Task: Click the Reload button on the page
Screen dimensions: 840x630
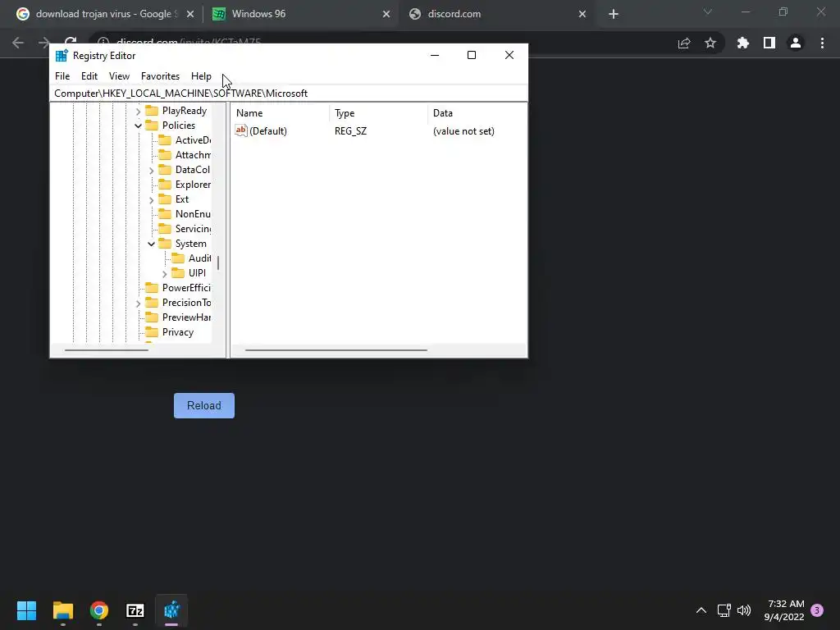Action: coord(204,405)
